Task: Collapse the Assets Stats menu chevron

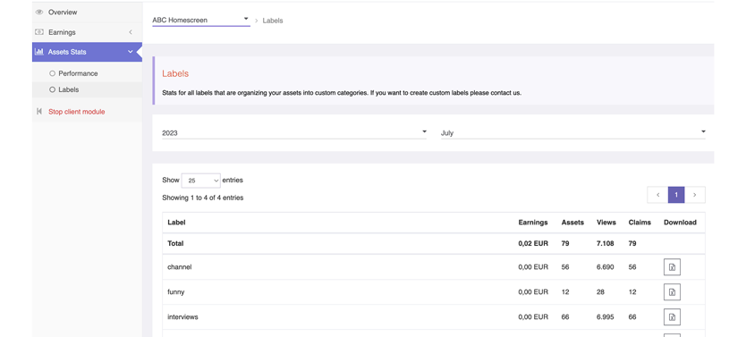Action: (131, 52)
